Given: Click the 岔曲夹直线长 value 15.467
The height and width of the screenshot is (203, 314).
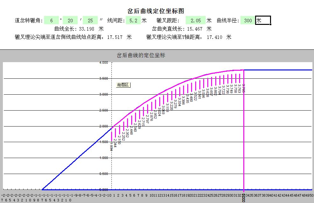Looking at the screenshot, I should [x=195, y=29].
